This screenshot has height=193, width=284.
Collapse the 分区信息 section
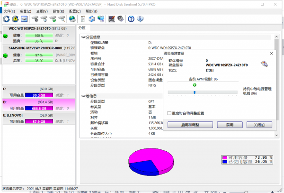pyautogui.click(x=83, y=37)
